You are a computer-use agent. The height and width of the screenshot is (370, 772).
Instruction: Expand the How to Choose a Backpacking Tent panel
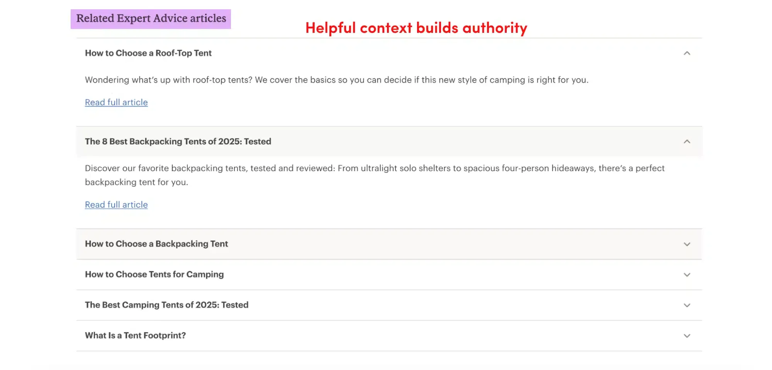click(156, 244)
